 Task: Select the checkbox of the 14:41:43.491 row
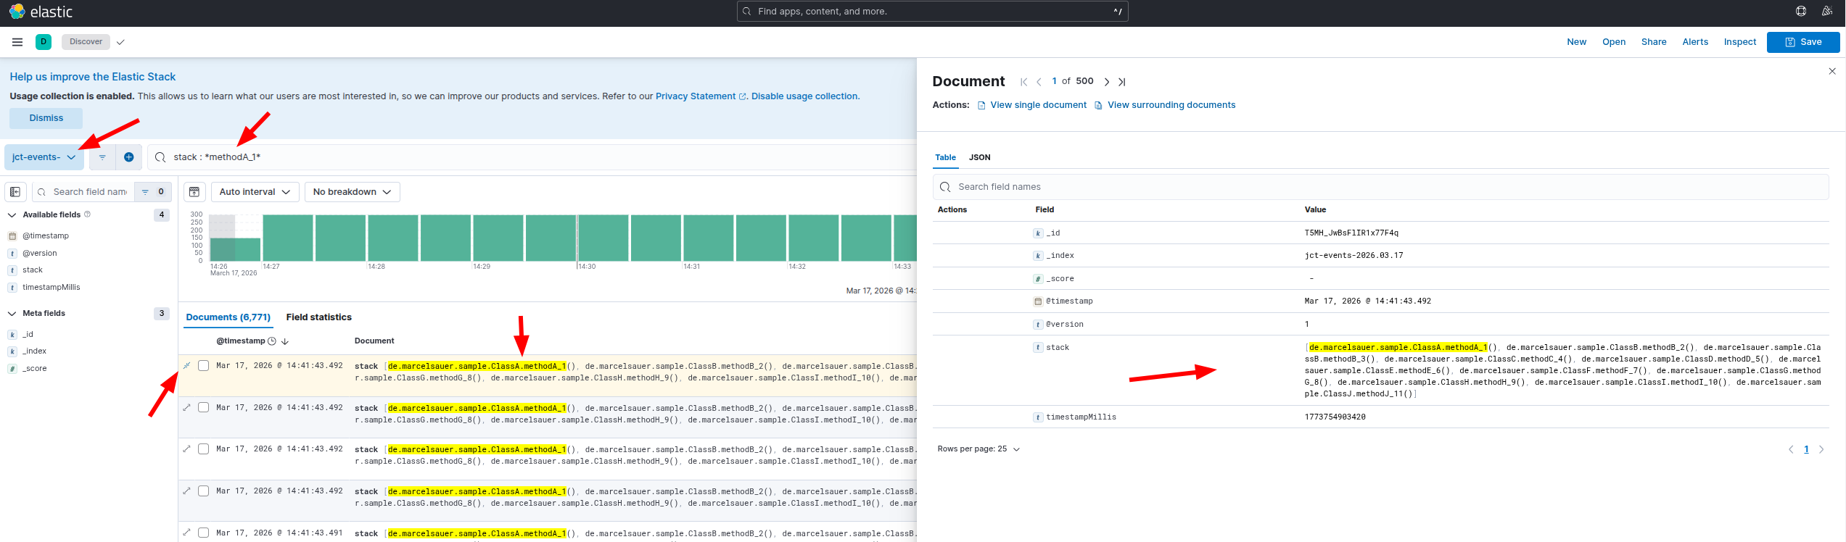click(204, 533)
